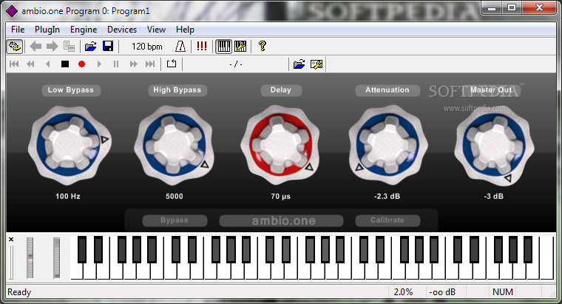The height and width of the screenshot is (304, 562).
Task: Click the red exclamation panic icon
Action: (x=202, y=46)
